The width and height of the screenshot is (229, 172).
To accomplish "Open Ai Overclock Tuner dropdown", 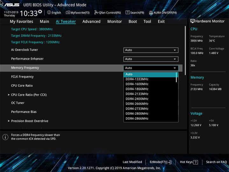I will [151, 50].
